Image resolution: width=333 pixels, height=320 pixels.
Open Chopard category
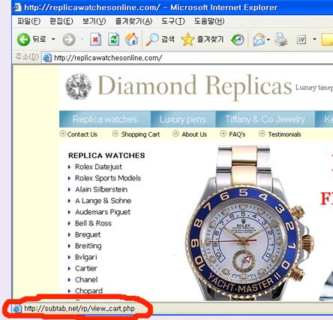(x=88, y=291)
